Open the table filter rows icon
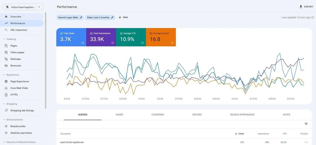This screenshot has height=145, width=316. coord(306,124)
